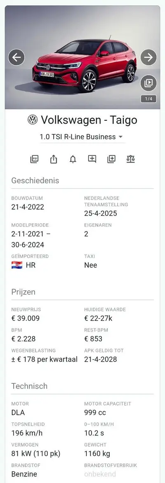Click the Technisch section header

point(30,386)
